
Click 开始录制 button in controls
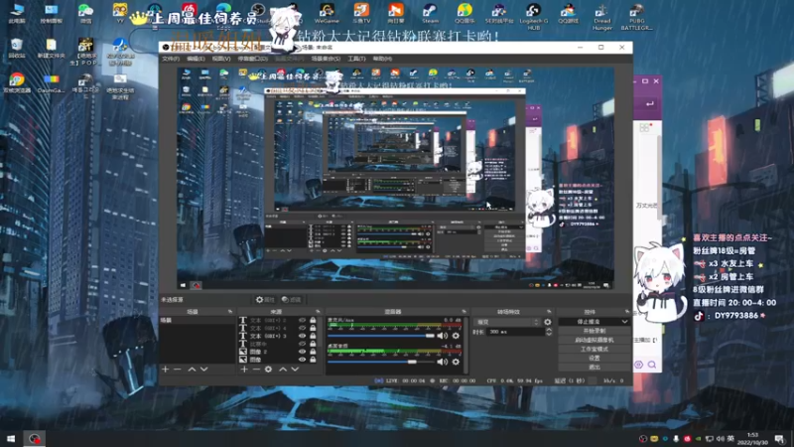point(595,331)
